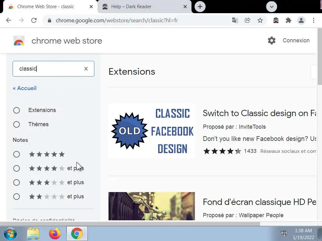Click the 1433 ratings count
The width and height of the screenshot is (322, 241).
tap(250, 151)
